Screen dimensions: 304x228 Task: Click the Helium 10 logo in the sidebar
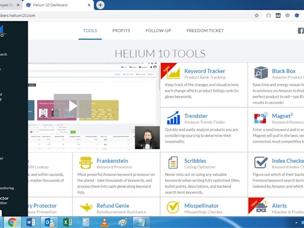pyautogui.click(x=2, y=31)
